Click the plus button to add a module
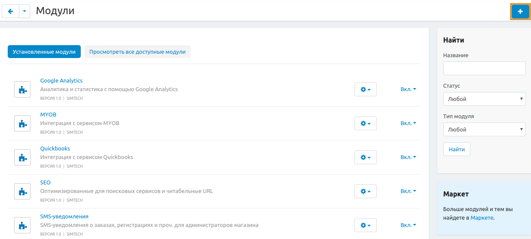The image size is (531, 239). tap(520, 12)
